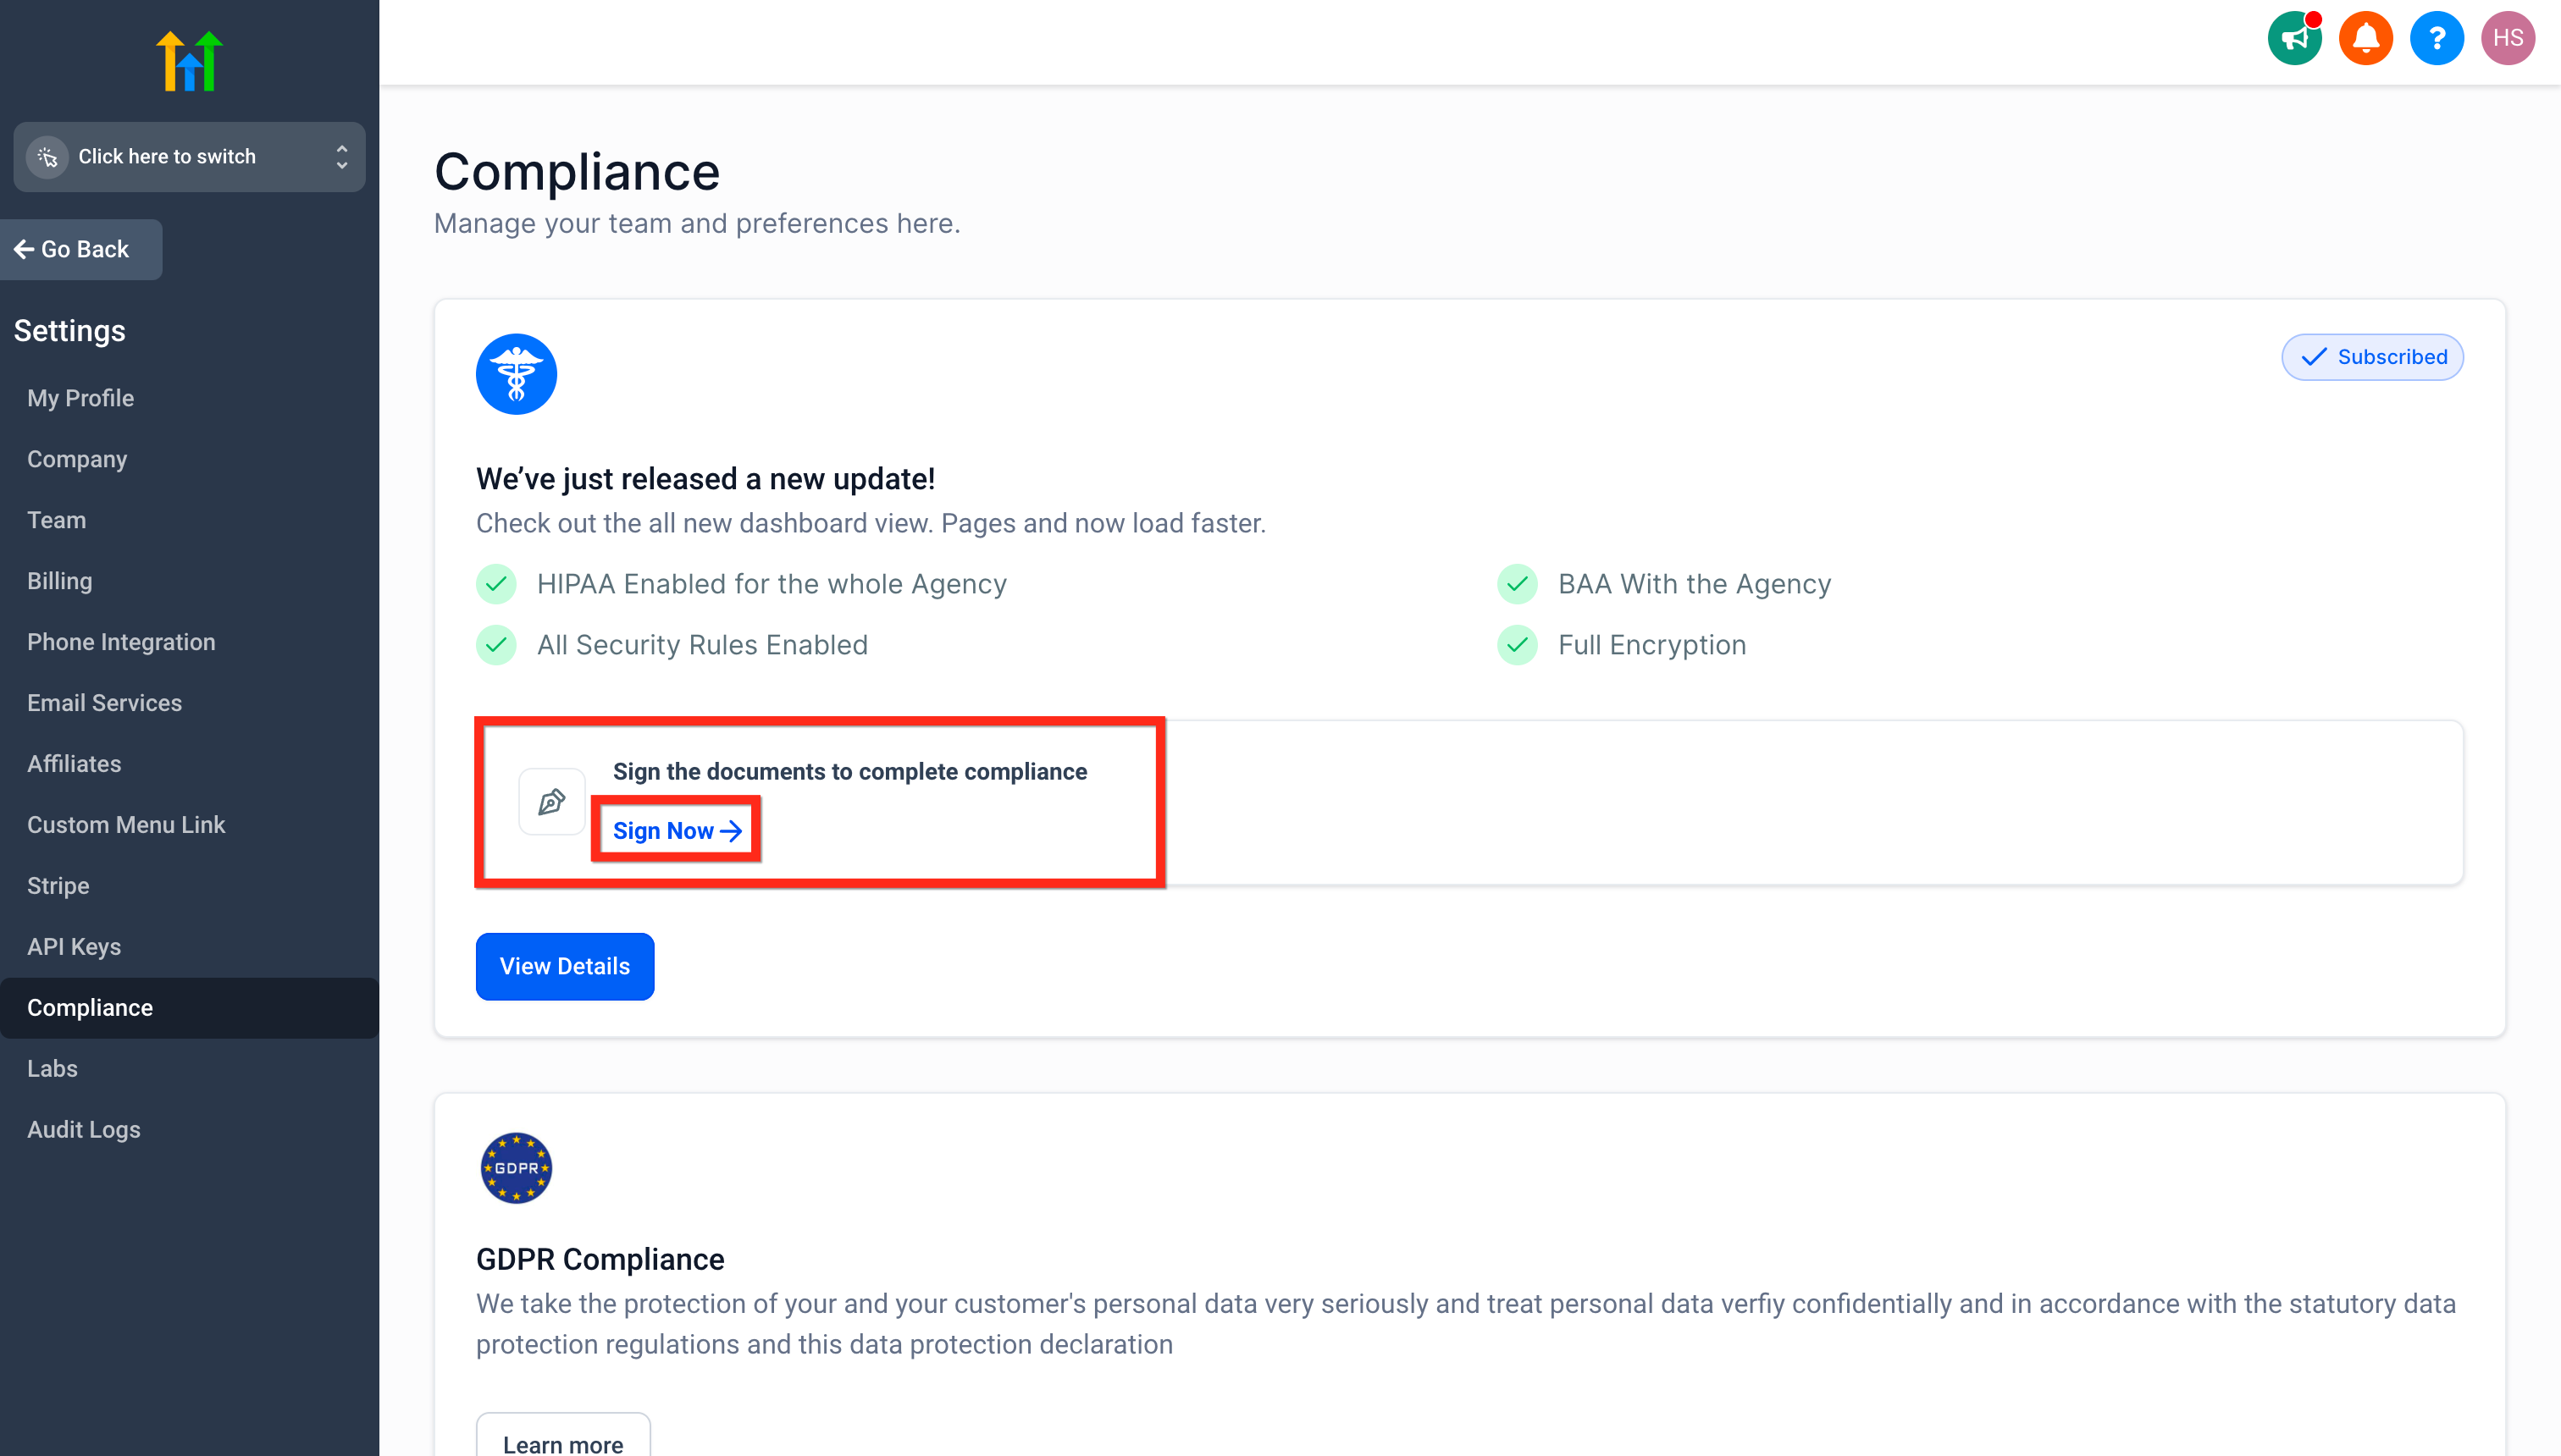
Task: Click the Go Back arrow button
Action: point(72,249)
